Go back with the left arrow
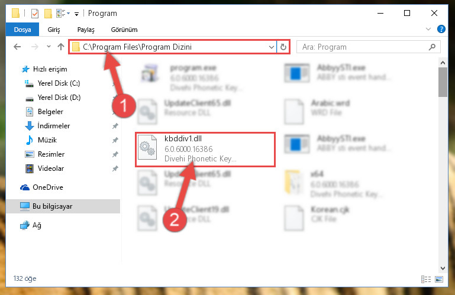The image size is (455, 295). coord(17,47)
